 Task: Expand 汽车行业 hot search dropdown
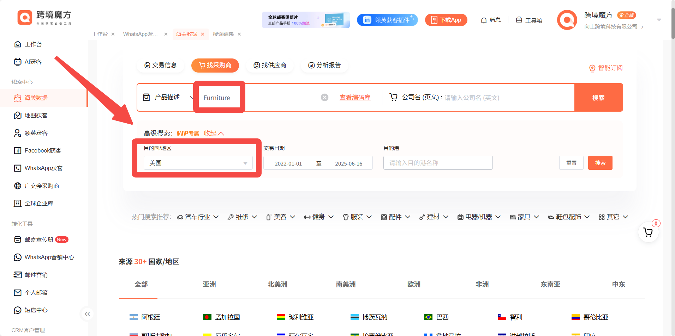coord(198,217)
